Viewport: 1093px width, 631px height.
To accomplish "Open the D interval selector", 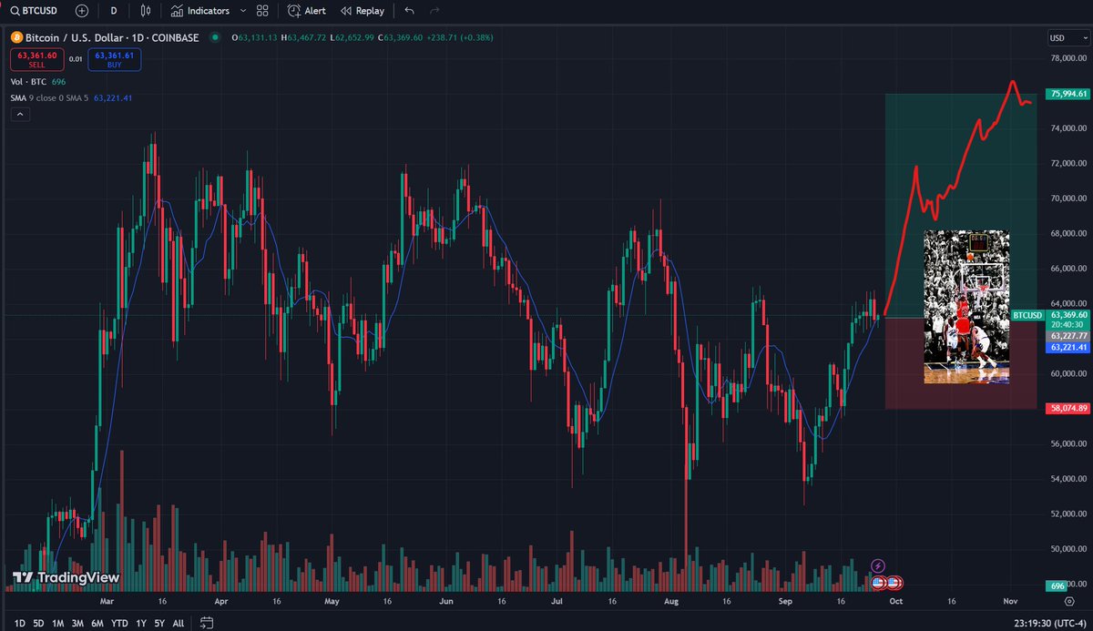I will tap(113, 11).
